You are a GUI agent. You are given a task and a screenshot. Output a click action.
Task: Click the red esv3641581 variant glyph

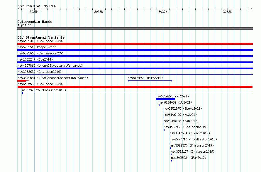pos(23,81)
